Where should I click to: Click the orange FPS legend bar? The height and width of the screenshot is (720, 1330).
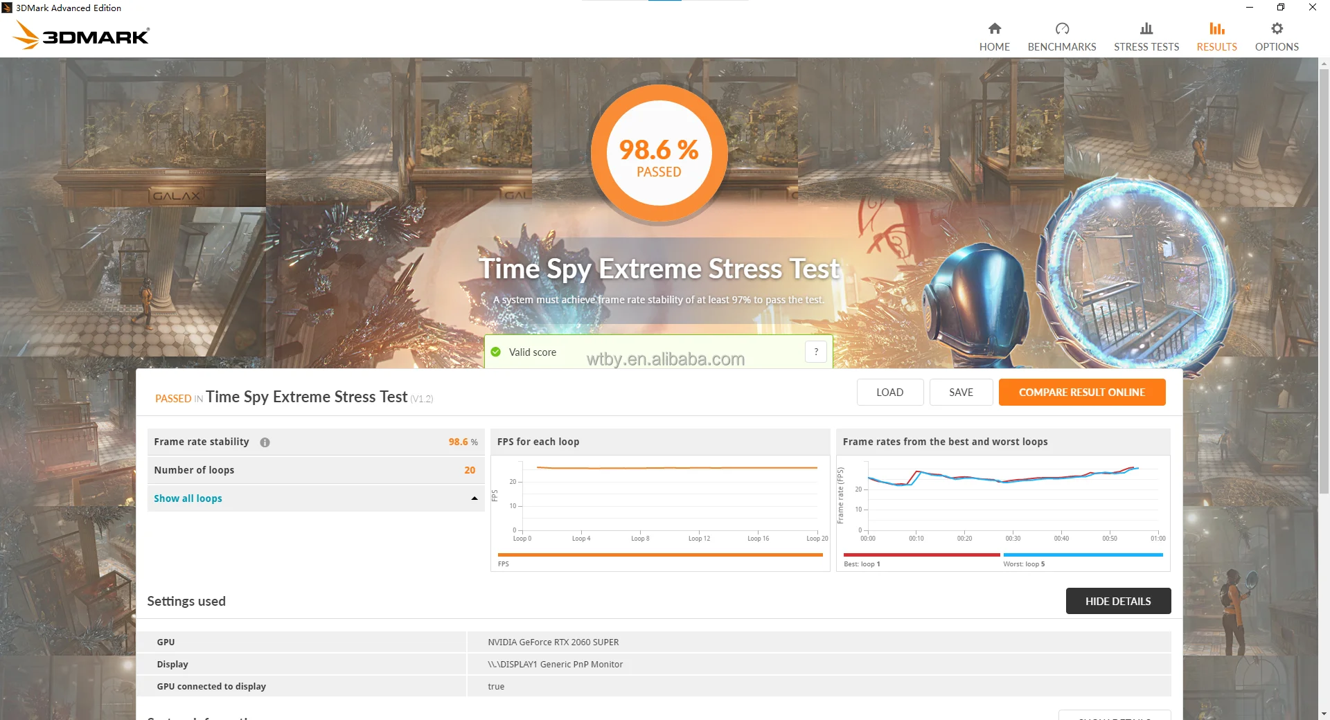[660, 555]
